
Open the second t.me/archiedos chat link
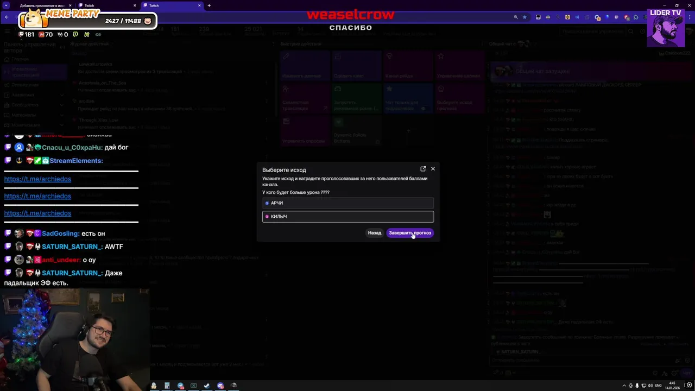tap(37, 196)
